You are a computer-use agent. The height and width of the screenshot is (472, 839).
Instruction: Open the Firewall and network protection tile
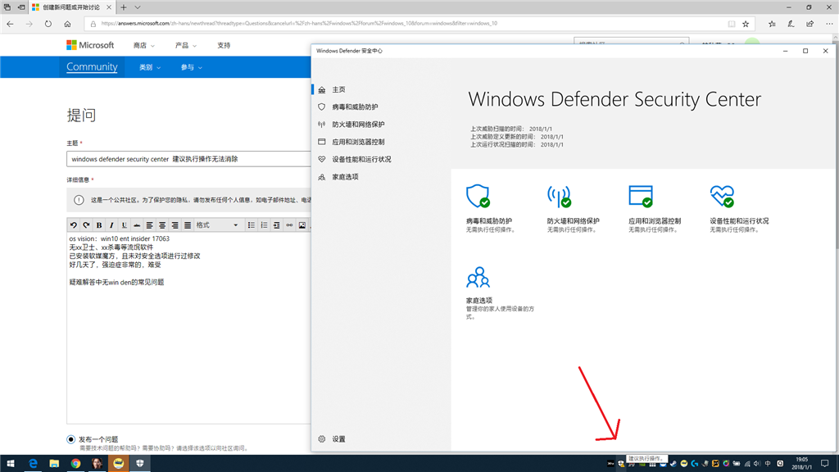pyautogui.click(x=559, y=197)
